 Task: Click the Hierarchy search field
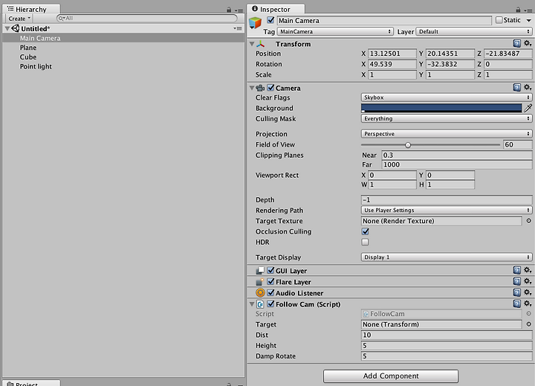146,18
